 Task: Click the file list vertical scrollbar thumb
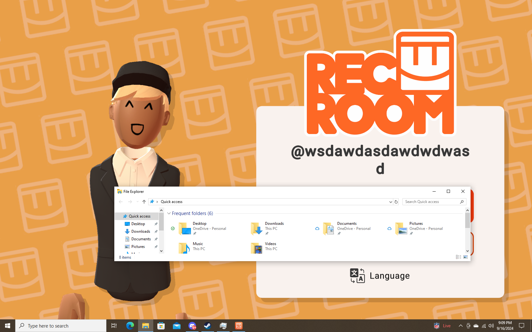point(468,220)
